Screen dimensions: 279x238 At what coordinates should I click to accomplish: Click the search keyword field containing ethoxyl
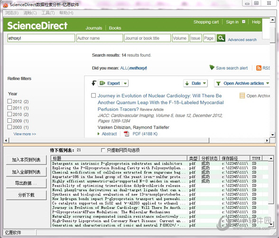[41, 38]
